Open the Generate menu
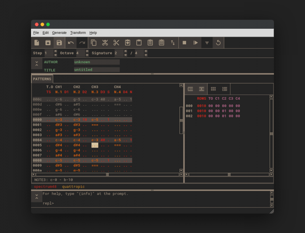Image resolution: width=305 pixels, height=233 pixels. click(59, 33)
